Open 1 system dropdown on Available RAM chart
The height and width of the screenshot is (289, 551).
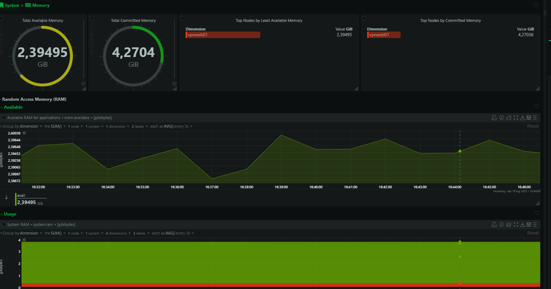coord(94,126)
